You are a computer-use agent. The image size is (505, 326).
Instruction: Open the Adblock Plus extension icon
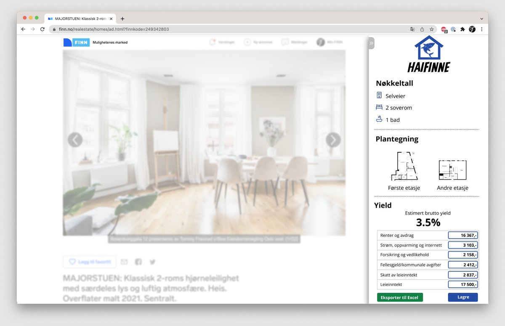click(x=444, y=29)
